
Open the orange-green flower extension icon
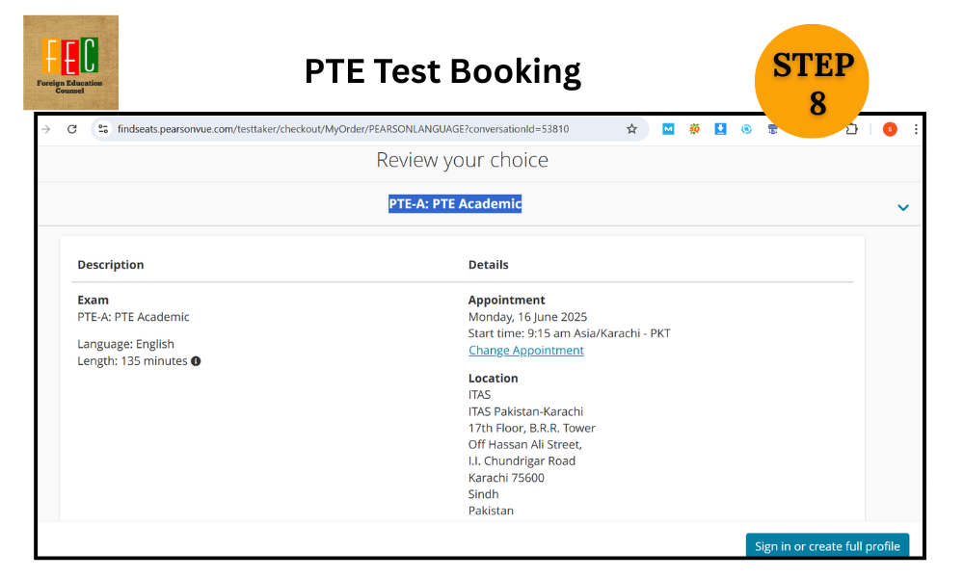click(694, 129)
